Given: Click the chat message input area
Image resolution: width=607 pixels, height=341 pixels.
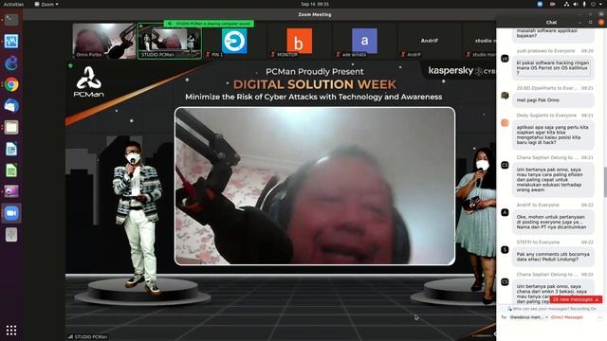Looking at the screenshot, I should coord(551,331).
